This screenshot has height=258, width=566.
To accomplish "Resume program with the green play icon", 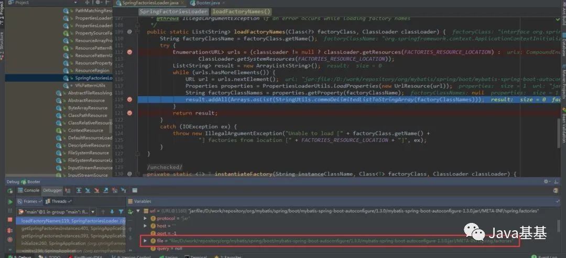I will point(10,202).
